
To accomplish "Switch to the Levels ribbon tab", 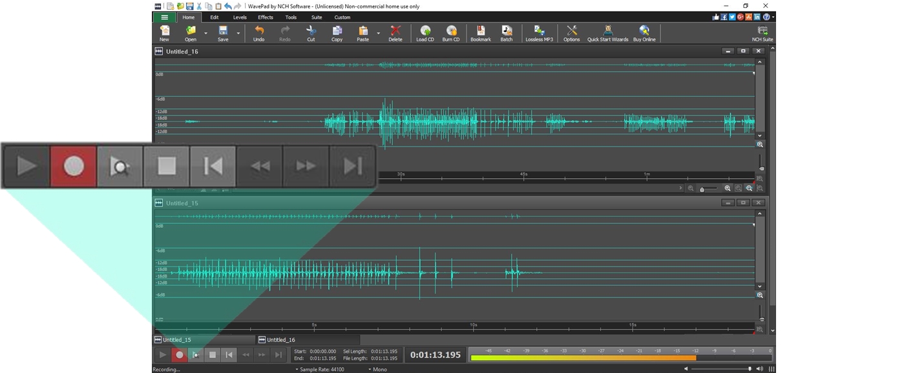I will coord(240,17).
